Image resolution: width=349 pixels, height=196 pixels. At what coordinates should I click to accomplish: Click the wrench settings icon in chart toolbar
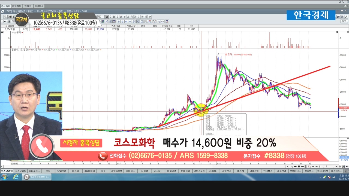346,17
